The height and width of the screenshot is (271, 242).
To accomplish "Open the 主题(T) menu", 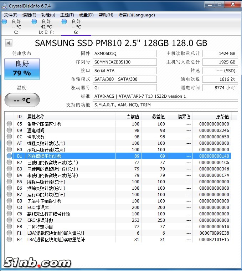I will tap(67, 15).
